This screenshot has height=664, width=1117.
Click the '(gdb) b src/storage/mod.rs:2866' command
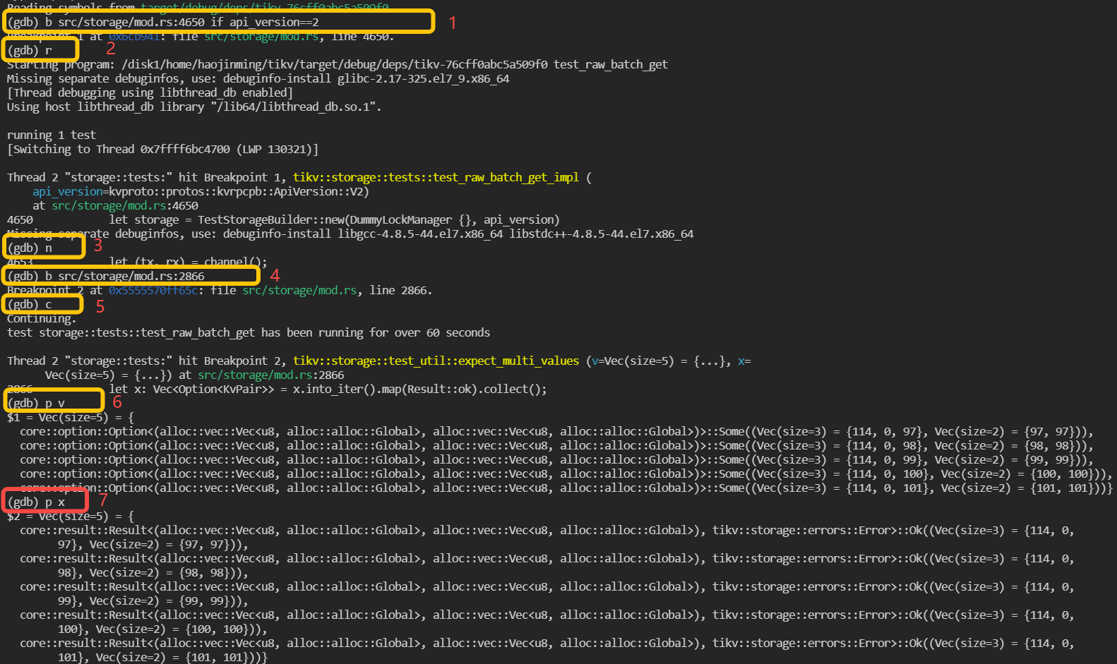[106, 276]
